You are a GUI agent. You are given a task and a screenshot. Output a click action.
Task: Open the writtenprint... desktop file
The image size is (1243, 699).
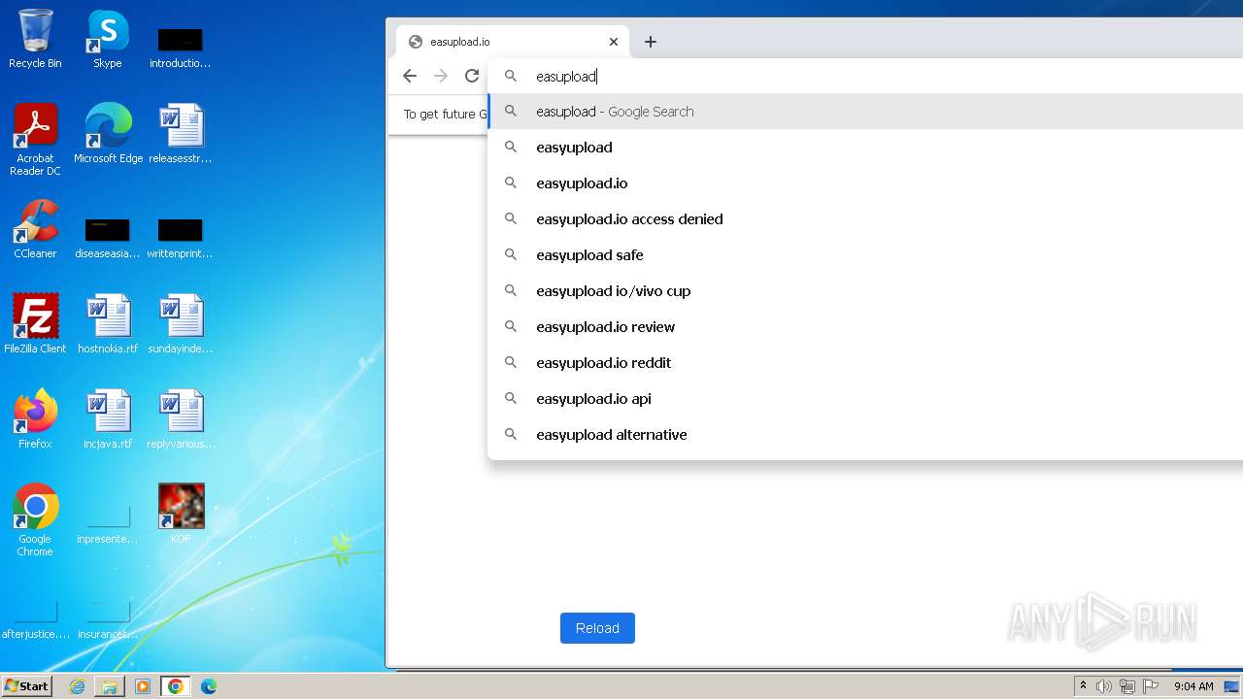[181, 237]
